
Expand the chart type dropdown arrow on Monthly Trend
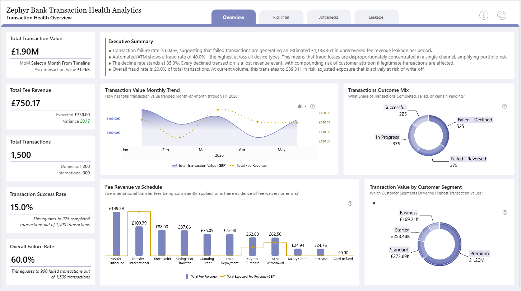click(x=306, y=106)
